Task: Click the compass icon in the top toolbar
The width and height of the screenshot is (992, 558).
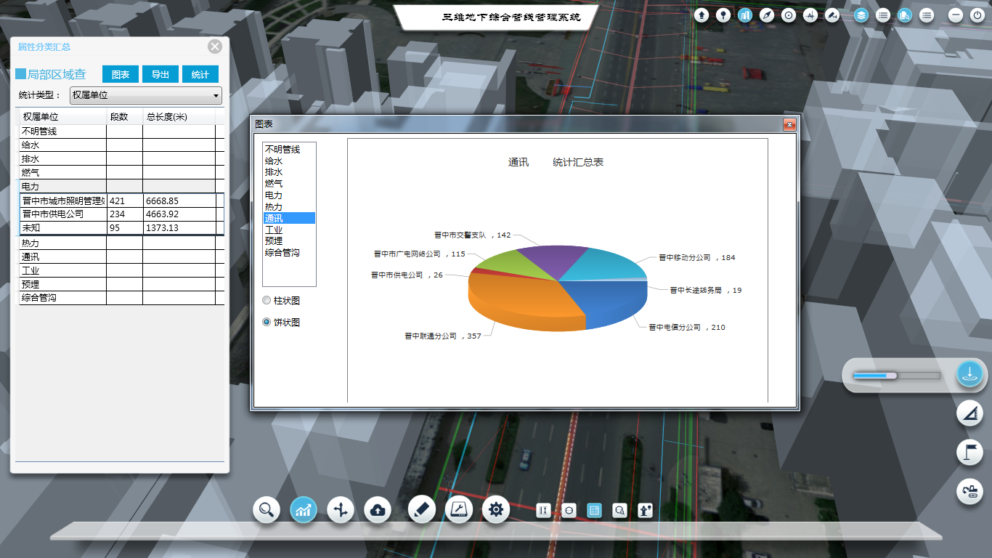Action: coord(767,15)
